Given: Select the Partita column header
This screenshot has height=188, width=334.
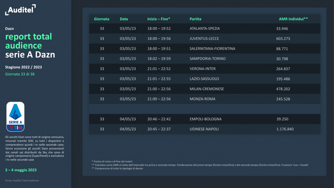Looking at the screenshot, I should point(195,19).
